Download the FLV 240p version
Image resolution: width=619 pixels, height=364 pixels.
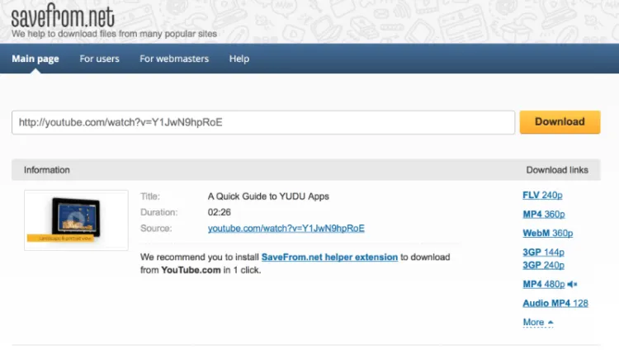542,195
